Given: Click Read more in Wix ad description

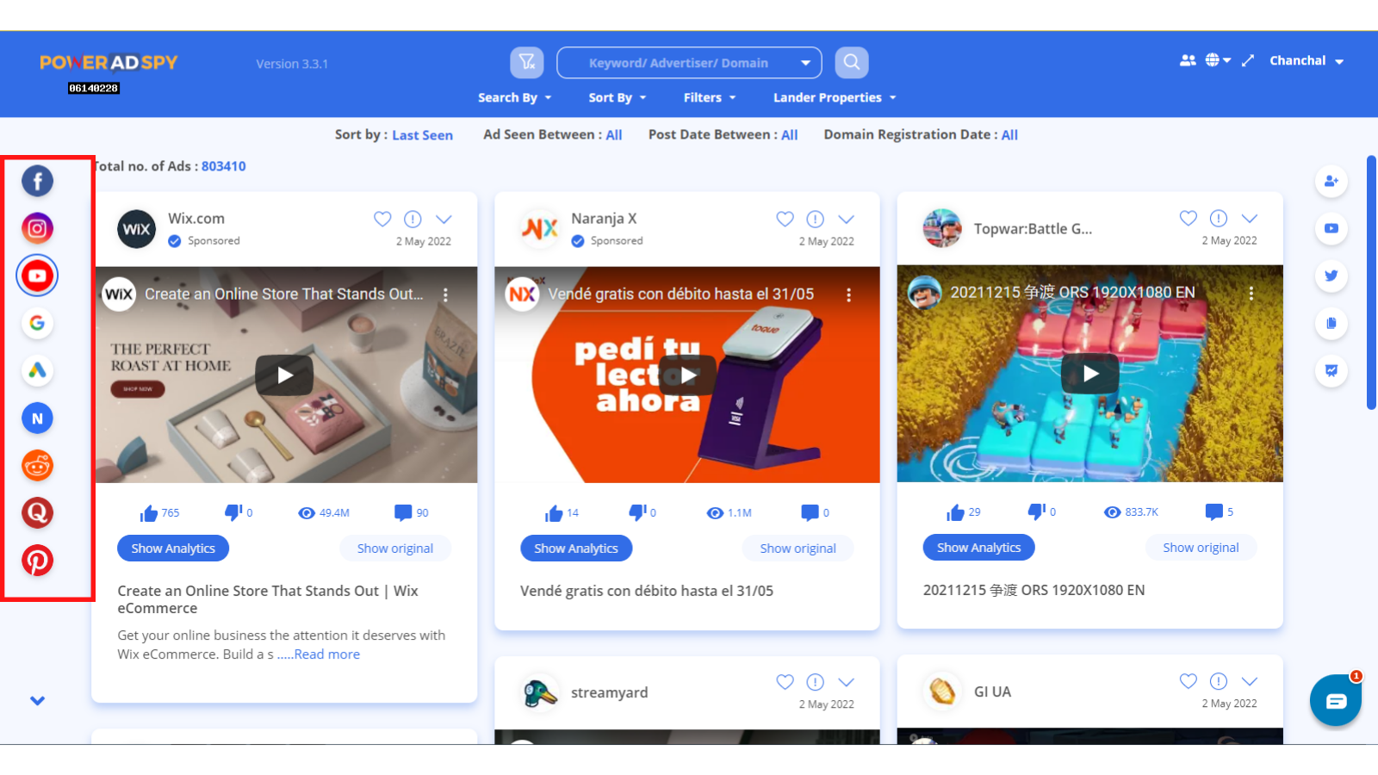Looking at the screenshot, I should tap(327, 654).
